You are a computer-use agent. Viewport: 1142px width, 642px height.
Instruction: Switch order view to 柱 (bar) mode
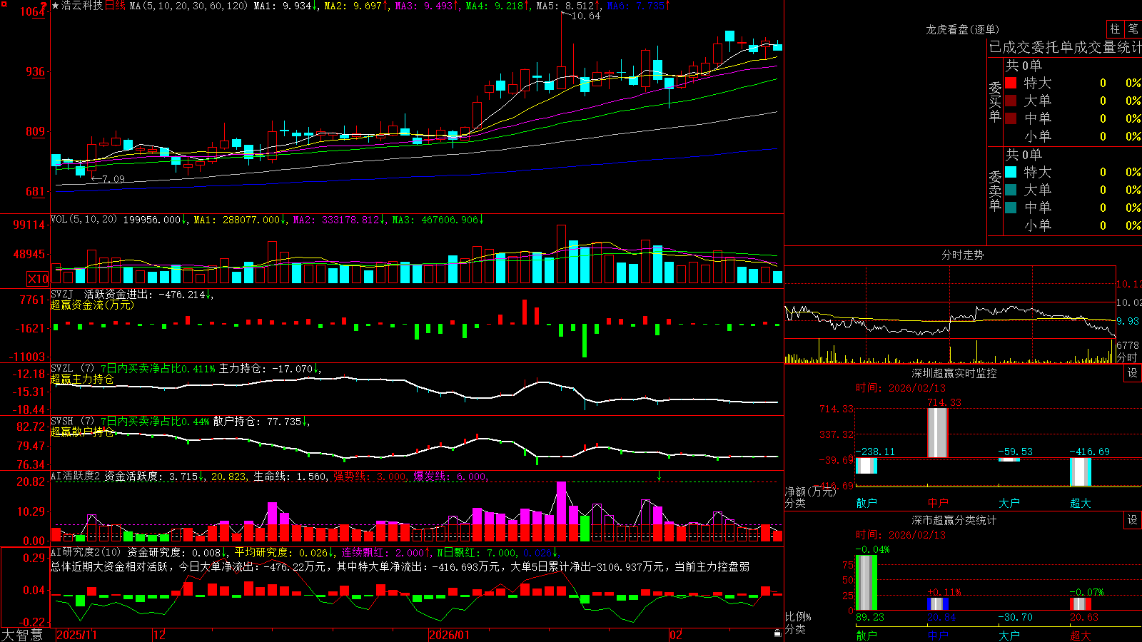1115,29
